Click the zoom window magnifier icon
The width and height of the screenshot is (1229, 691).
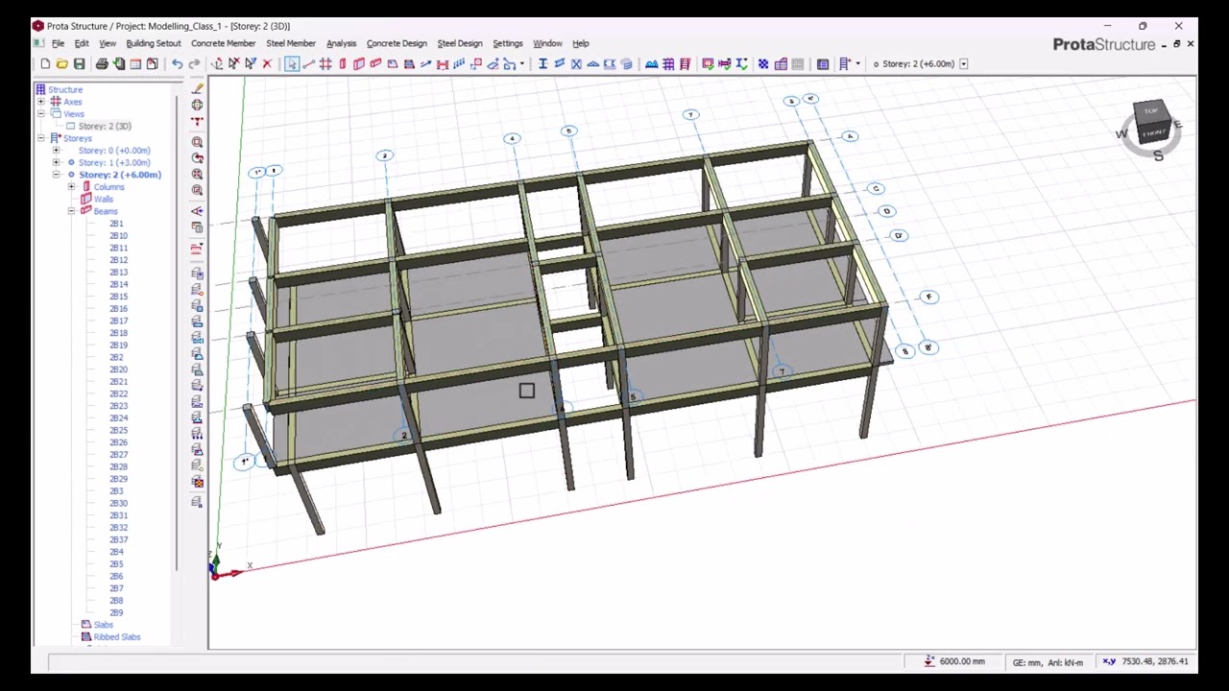tap(197, 142)
